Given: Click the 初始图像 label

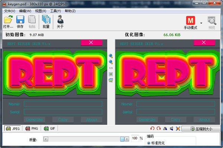Looking at the screenshot, I should coord(15,34).
